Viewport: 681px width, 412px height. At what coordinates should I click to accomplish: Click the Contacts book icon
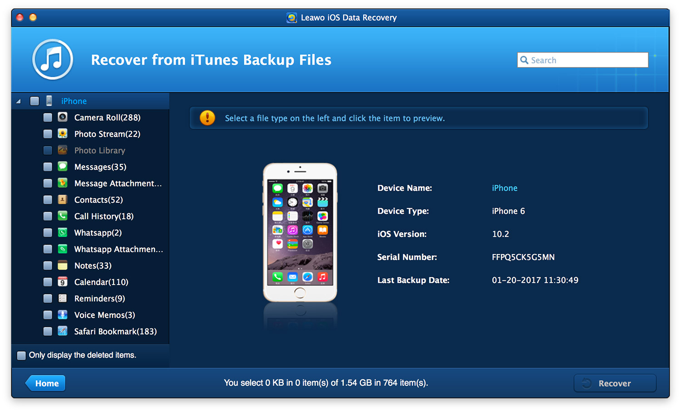[x=63, y=199]
